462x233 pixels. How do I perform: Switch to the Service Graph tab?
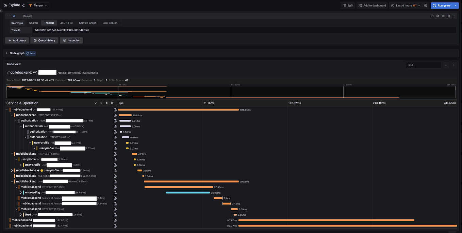(87, 23)
